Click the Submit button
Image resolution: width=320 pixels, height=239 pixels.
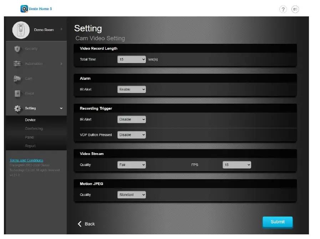point(278,222)
